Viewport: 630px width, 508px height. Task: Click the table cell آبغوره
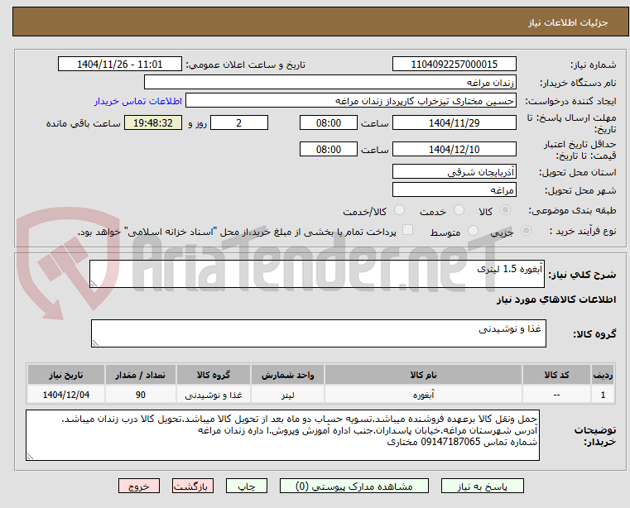(x=423, y=395)
